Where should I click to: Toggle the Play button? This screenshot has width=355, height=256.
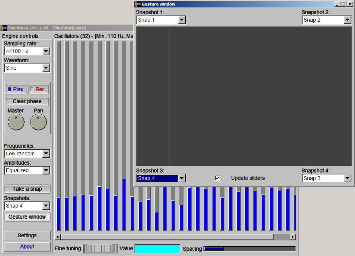click(16, 89)
